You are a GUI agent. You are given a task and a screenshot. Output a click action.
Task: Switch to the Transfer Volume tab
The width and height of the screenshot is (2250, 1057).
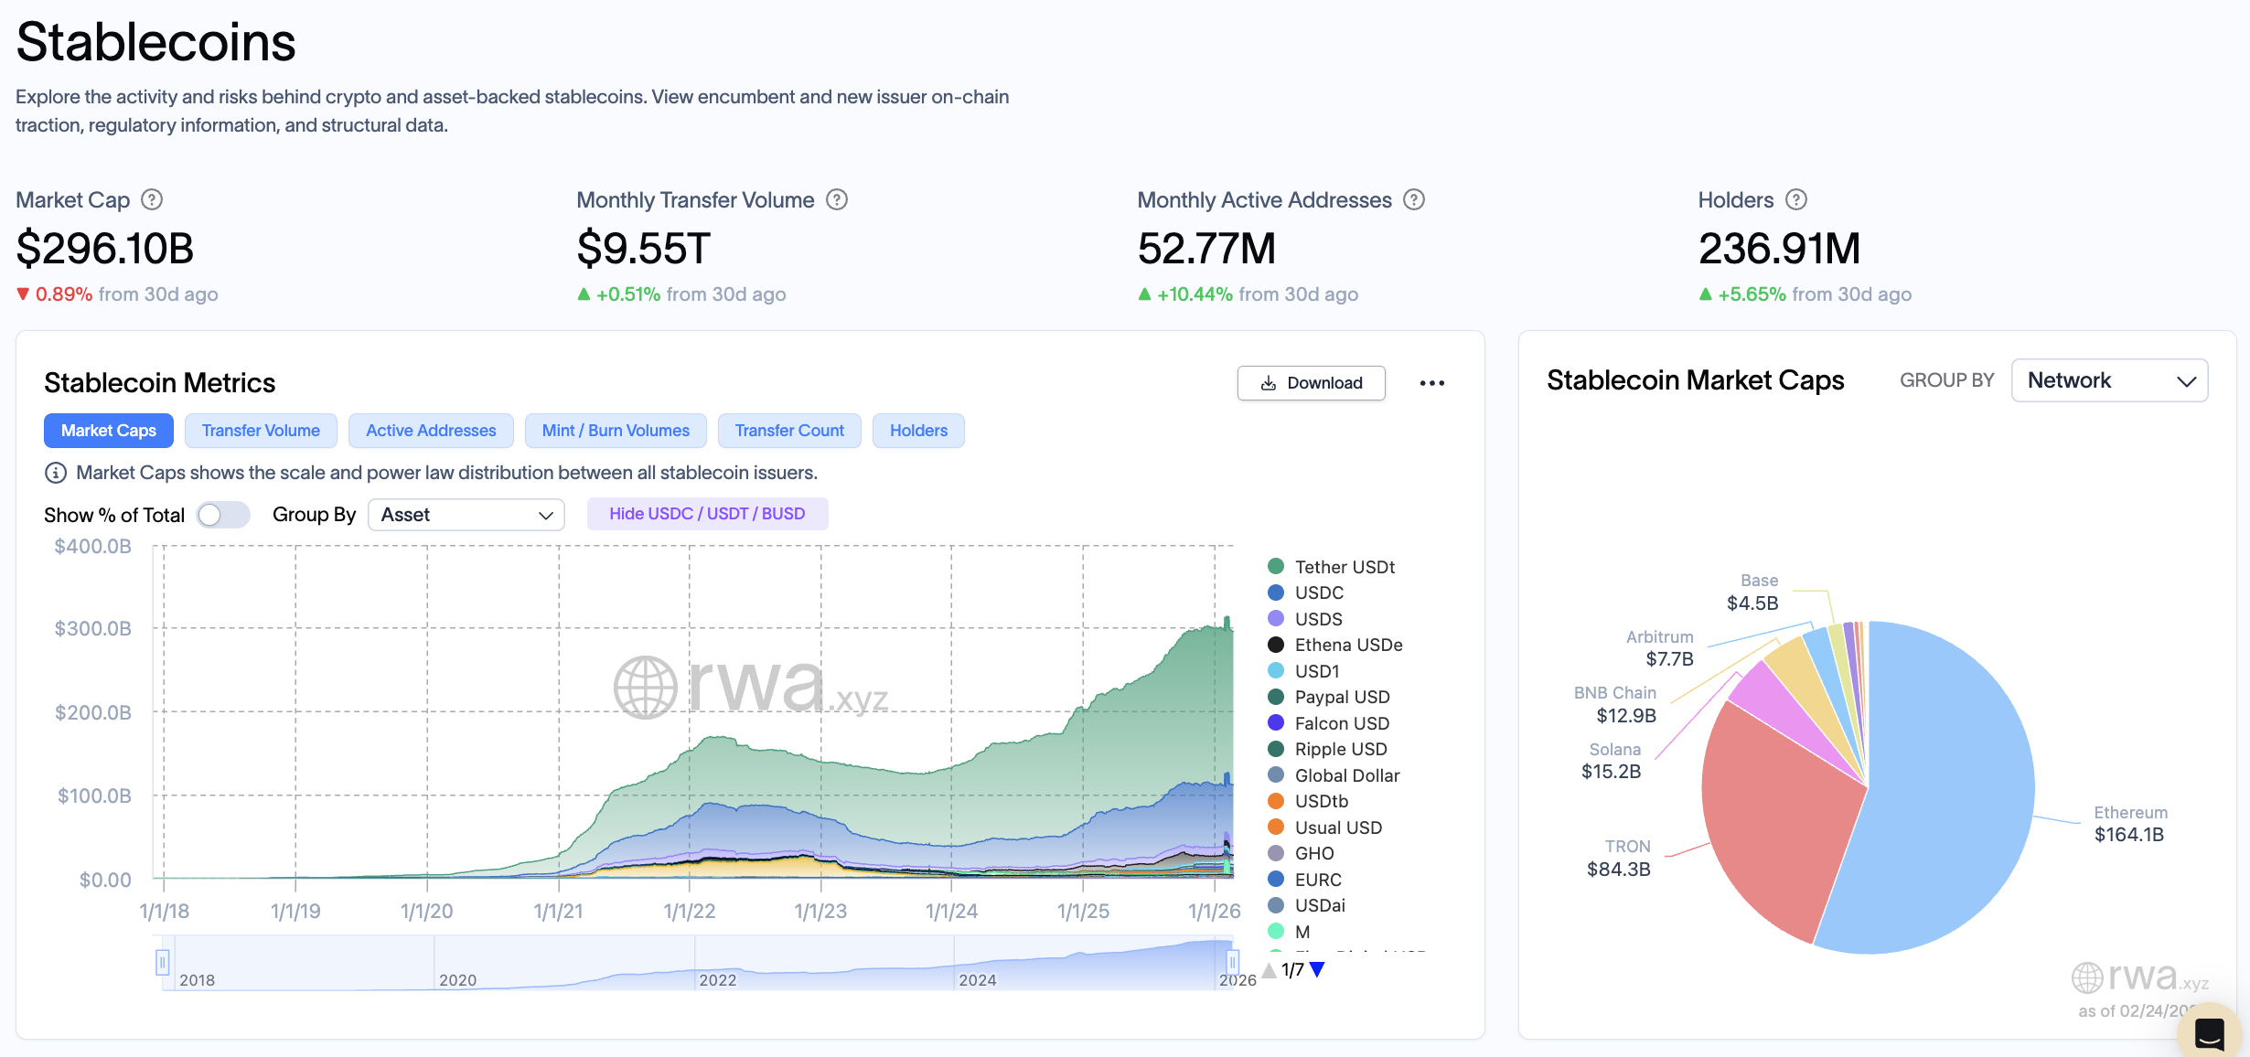[x=261, y=431]
